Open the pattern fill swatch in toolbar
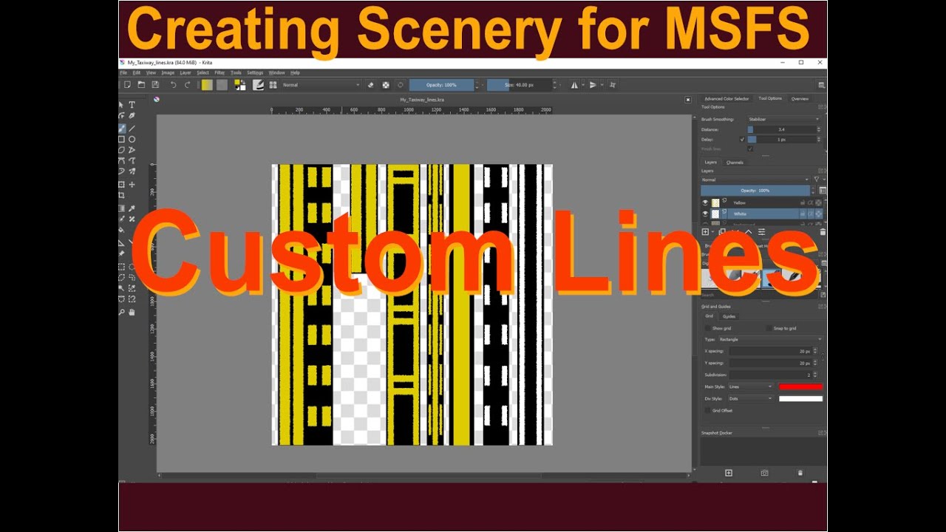946x532 pixels. pyautogui.click(x=222, y=85)
